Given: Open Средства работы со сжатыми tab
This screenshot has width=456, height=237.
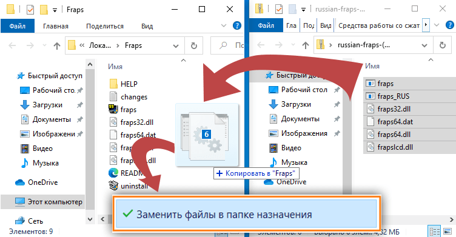Looking at the screenshot, I should pyautogui.click(x=378, y=25).
